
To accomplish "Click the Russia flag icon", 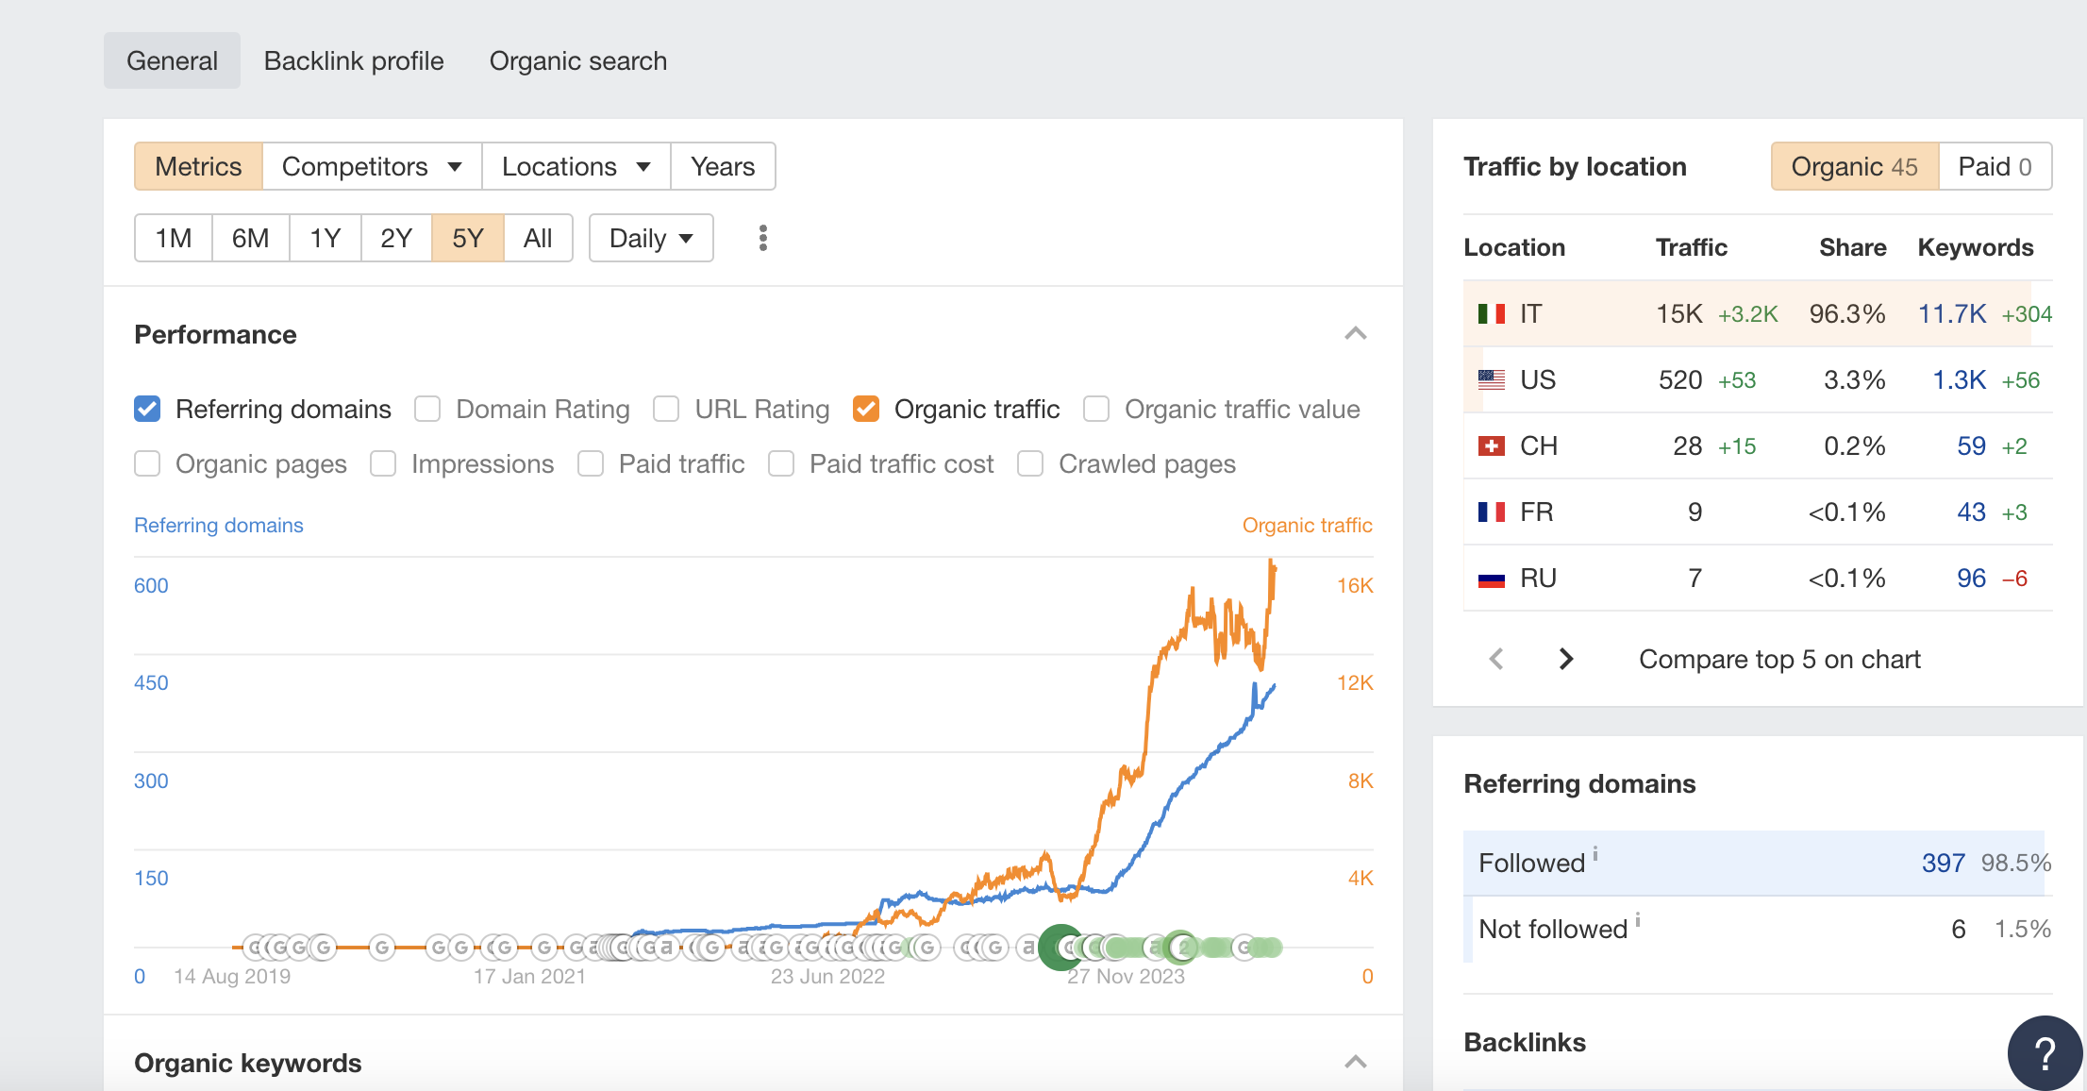I will tap(1492, 578).
